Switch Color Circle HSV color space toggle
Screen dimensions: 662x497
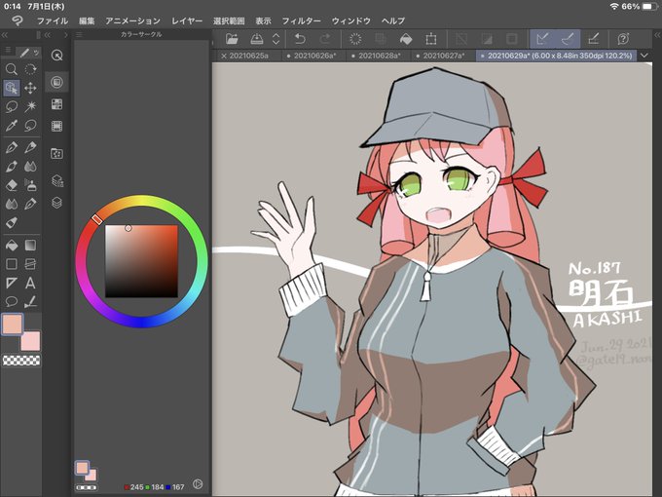click(198, 484)
